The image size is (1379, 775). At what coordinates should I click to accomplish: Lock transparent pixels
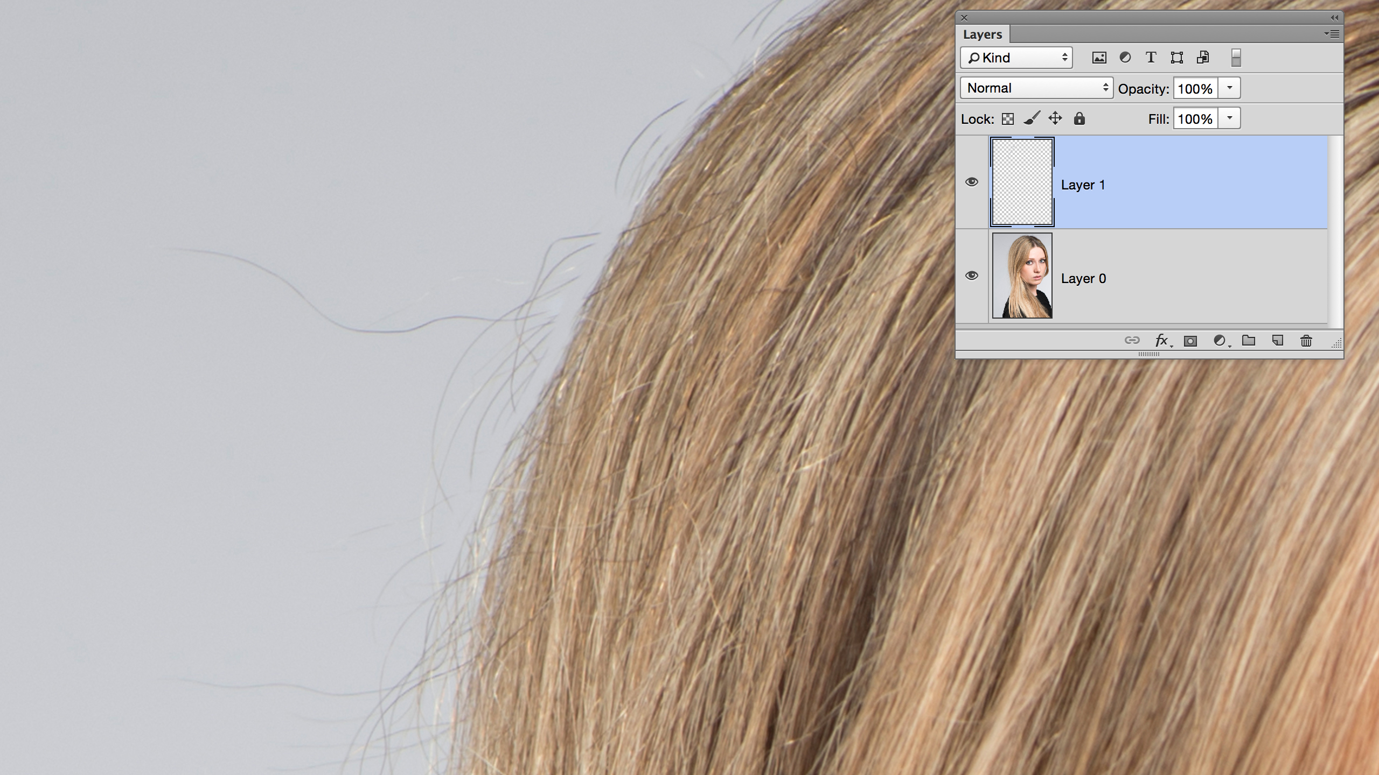click(x=1007, y=118)
